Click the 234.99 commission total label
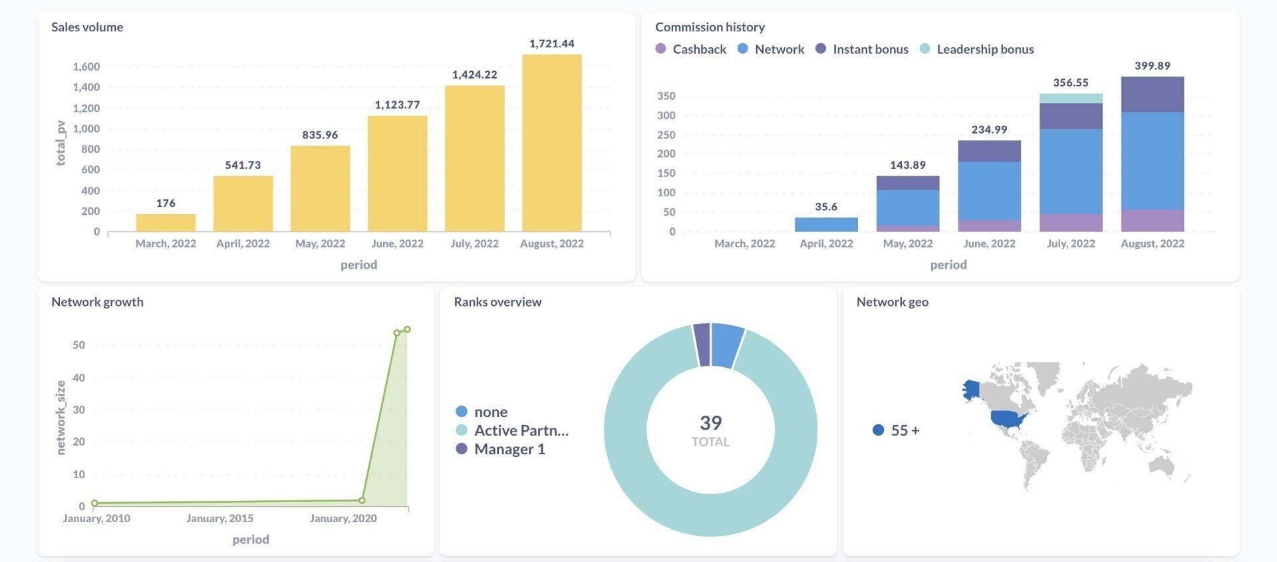Image resolution: width=1277 pixels, height=562 pixels. (989, 130)
